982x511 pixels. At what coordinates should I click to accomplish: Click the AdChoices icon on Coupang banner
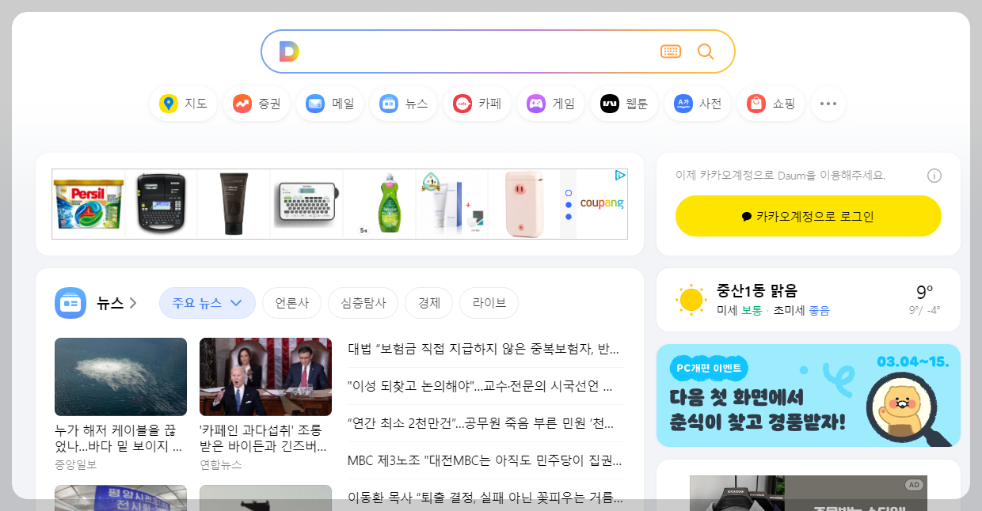click(621, 175)
